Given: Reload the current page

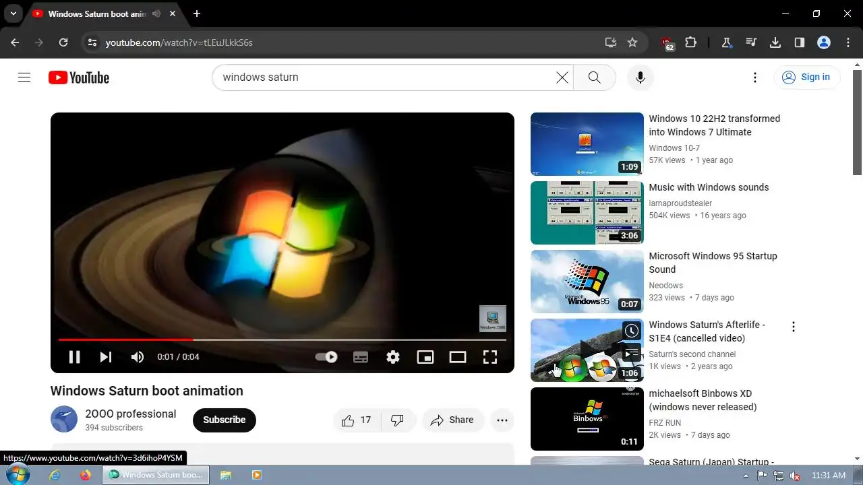Looking at the screenshot, I should click(x=63, y=42).
